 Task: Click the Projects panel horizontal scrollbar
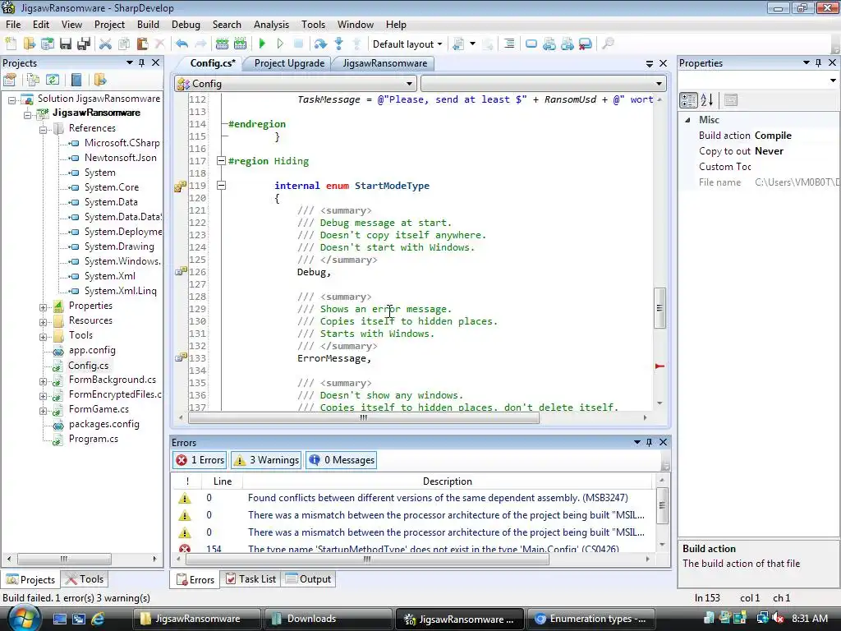click(x=63, y=559)
